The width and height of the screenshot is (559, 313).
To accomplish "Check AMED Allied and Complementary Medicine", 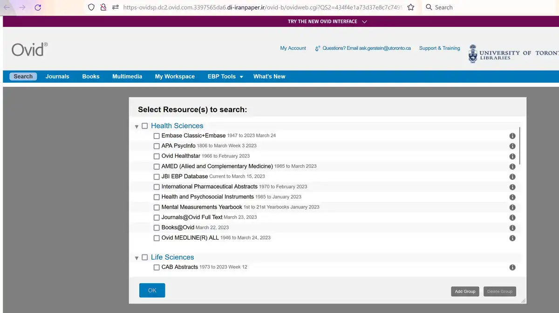I will 157,167.
